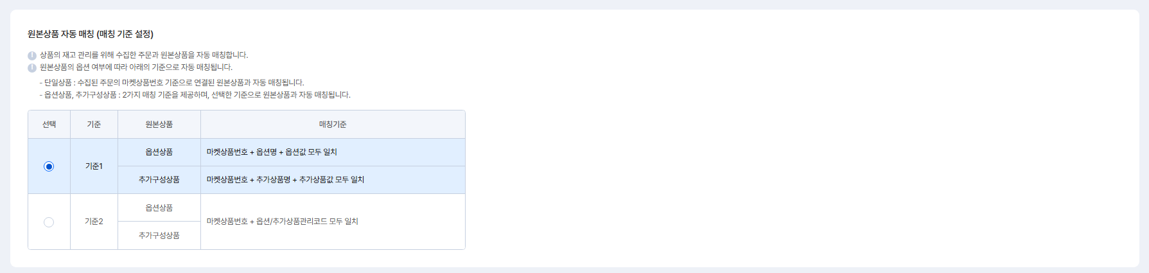
Task: Click the 옵션상품 cell in the 기준1 row
Action: pyautogui.click(x=159, y=152)
